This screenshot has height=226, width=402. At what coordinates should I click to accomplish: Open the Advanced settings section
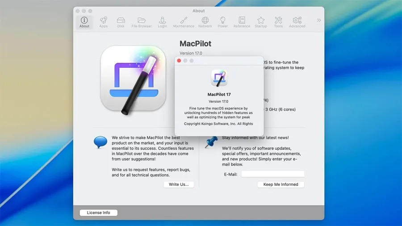297,22
